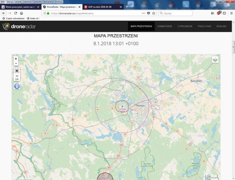Open the page actions three-dot menu
Viewport: 235px width, 180px height.
(143, 13)
